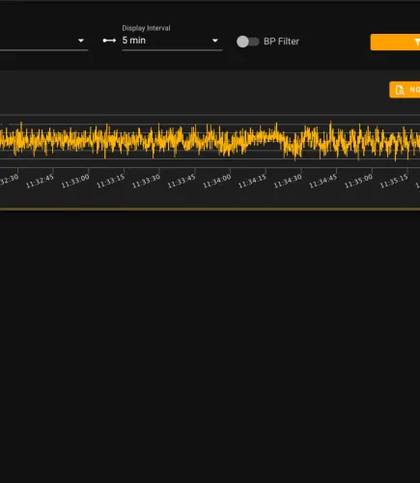Select the 11:34:30 time axis label

(x=288, y=182)
